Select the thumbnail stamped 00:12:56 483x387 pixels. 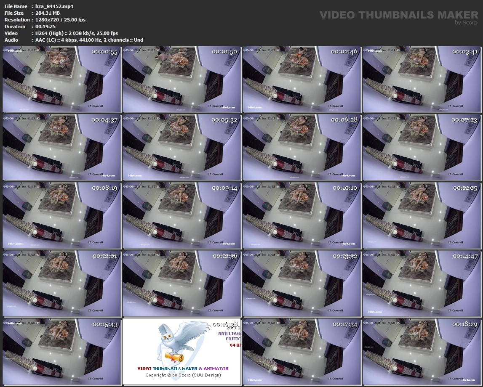pos(182,284)
